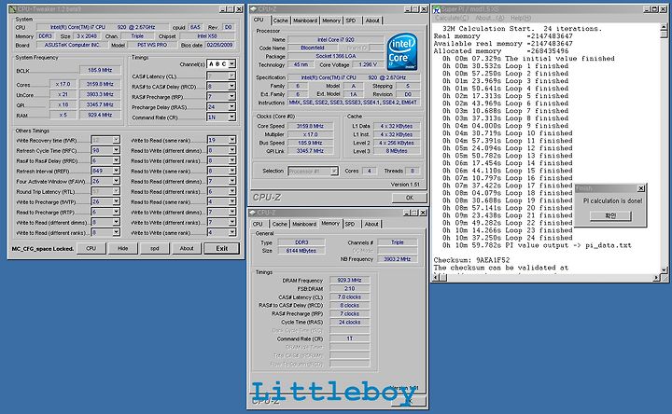Open the Write to Read (same rank) dropdown
This screenshot has height=414, width=672.
pos(231,140)
